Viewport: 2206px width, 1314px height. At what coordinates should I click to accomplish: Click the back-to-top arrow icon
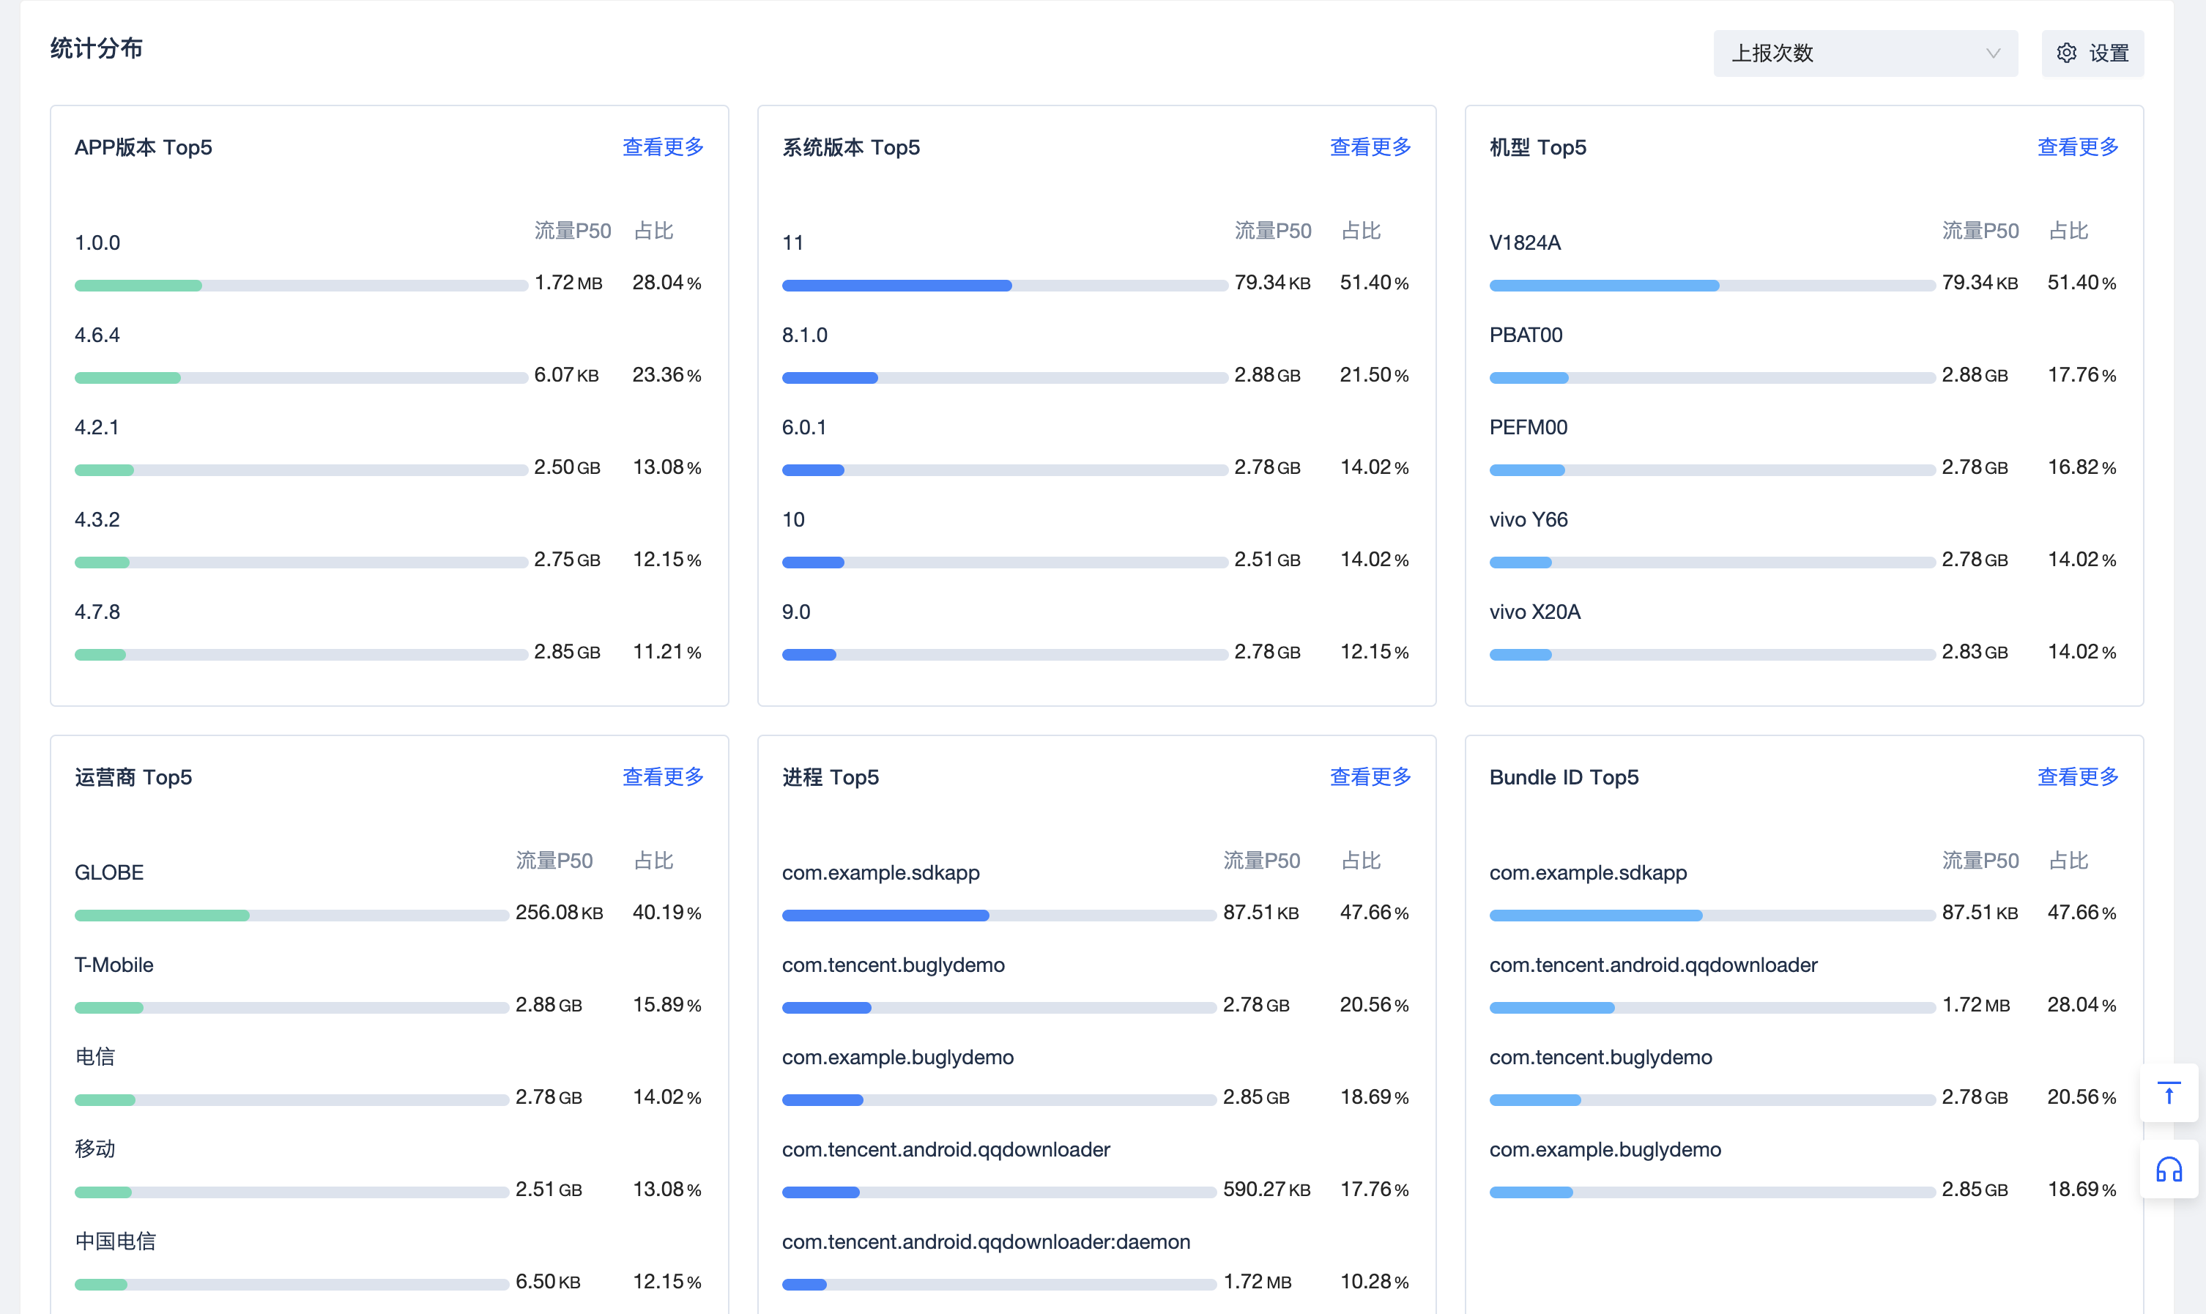point(2169,1094)
